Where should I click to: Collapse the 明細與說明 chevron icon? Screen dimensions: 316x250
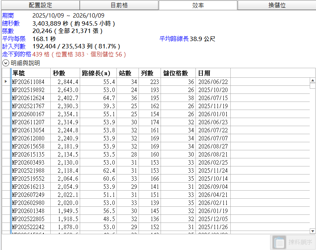[x=6, y=63]
